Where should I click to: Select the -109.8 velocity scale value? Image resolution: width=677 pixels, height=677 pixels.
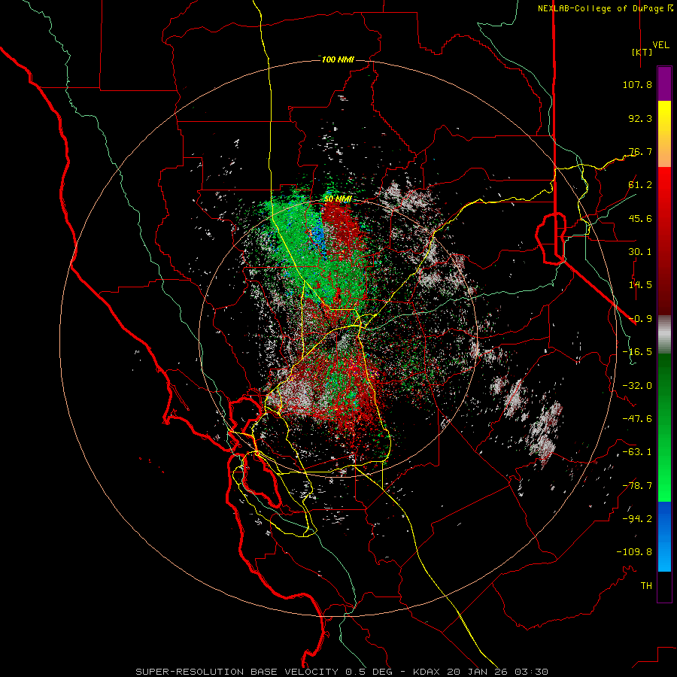(x=634, y=552)
